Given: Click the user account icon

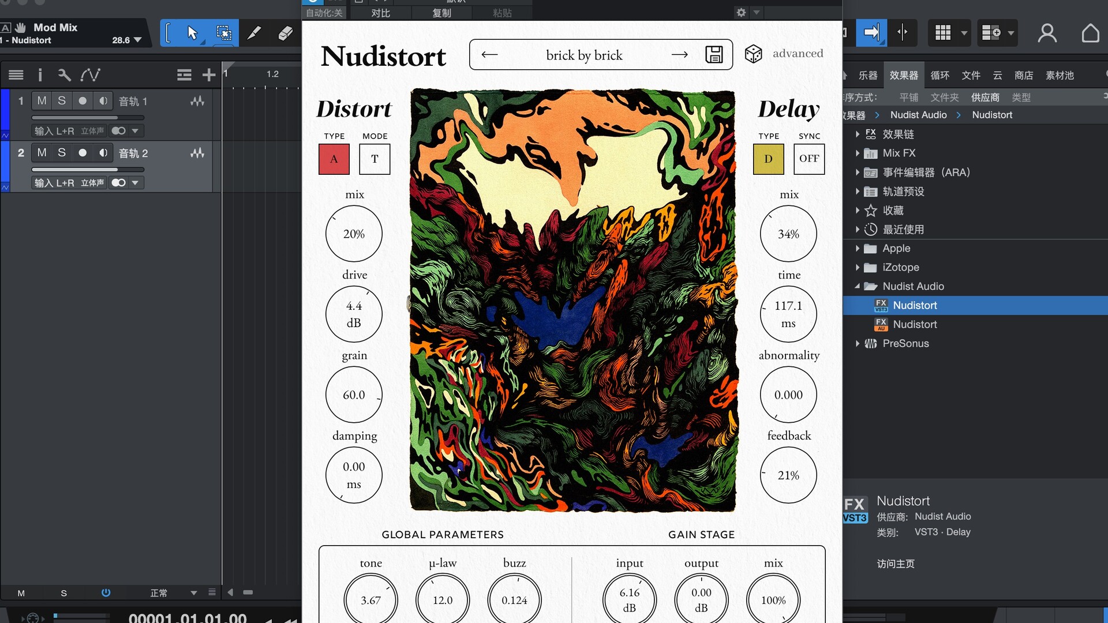Looking at the screenshot, I should point(1047,33).
